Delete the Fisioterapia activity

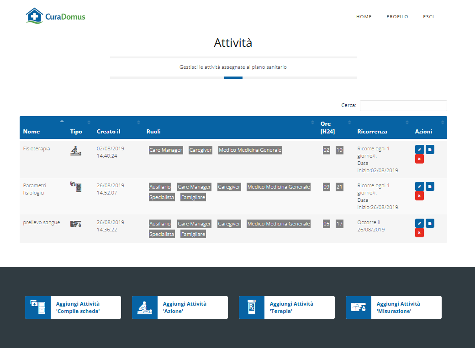click(x=419, y=159)
